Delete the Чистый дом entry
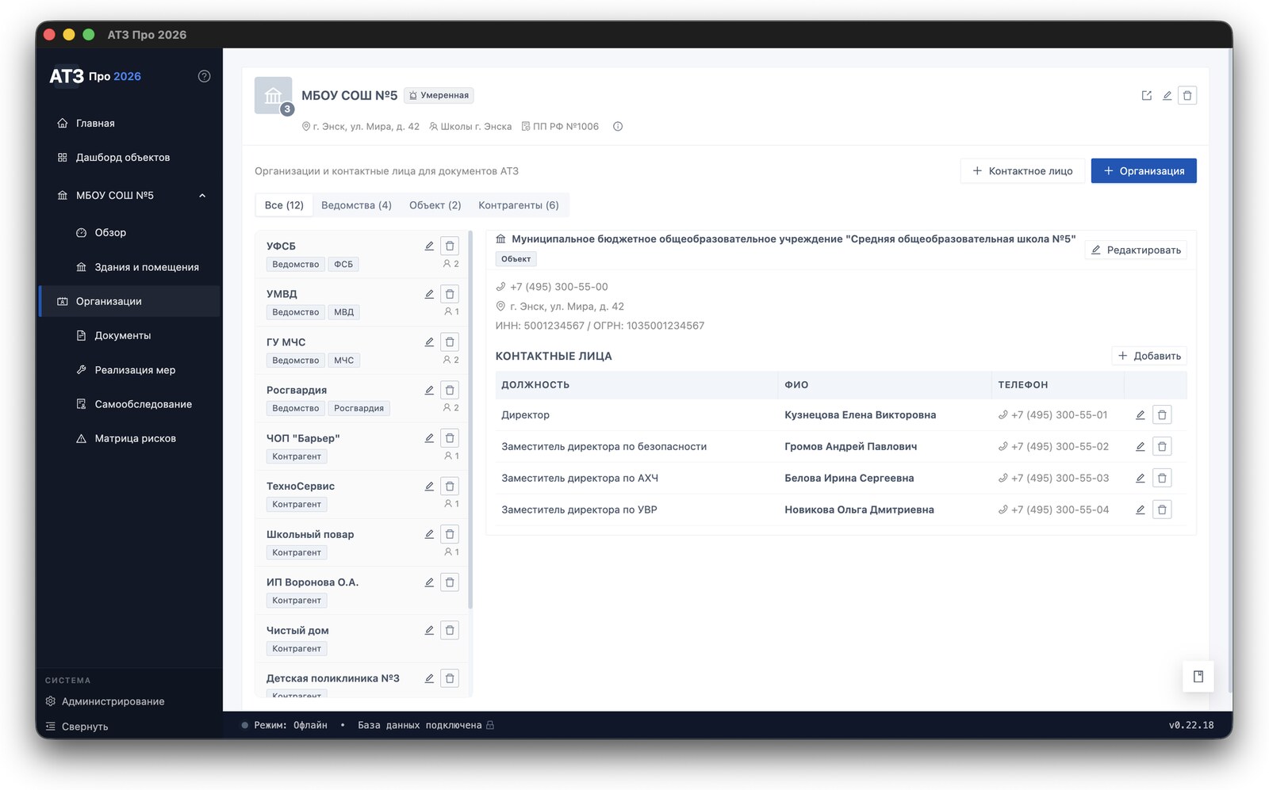1269x790 pixels. (450, 630)
